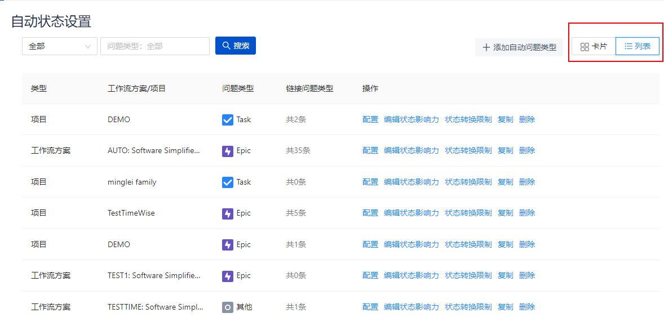664x322 pixels.
Task: Click the 链接问题类型 column header
Action: point(309,88)
